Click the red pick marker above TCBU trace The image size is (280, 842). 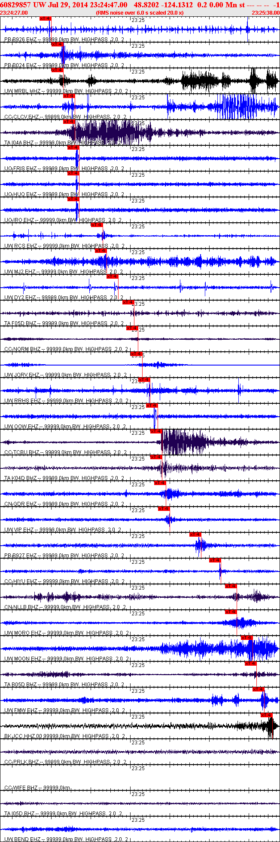click(x=156, y=431)
